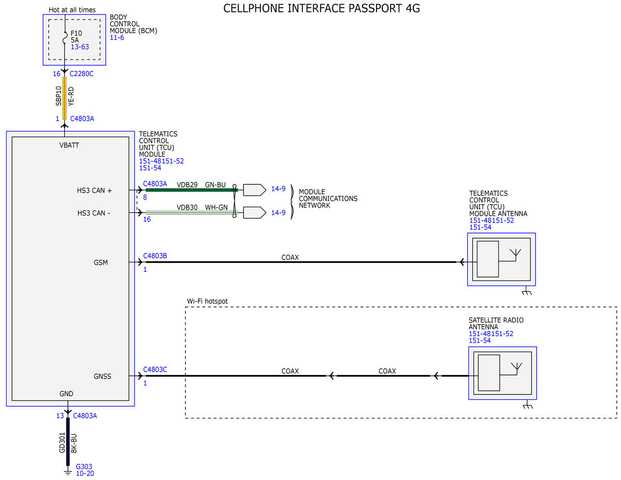Open satellite radio antenna 151-54 link
The image size is (621, 480).
pos(480,341)
